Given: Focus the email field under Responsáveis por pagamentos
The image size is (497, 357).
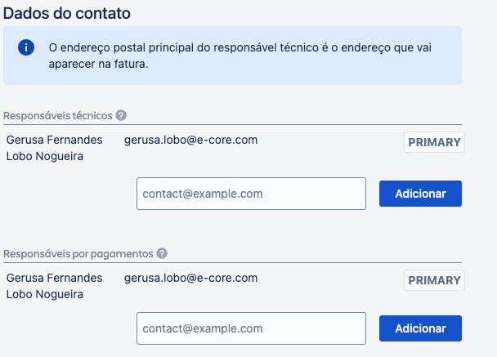Looking at the screenshot, I should coord(251,328).
